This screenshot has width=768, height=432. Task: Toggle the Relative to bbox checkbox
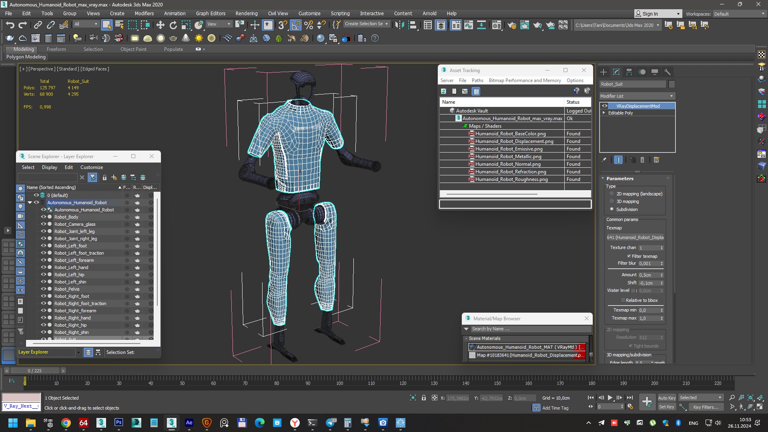[x=623, y=300]
